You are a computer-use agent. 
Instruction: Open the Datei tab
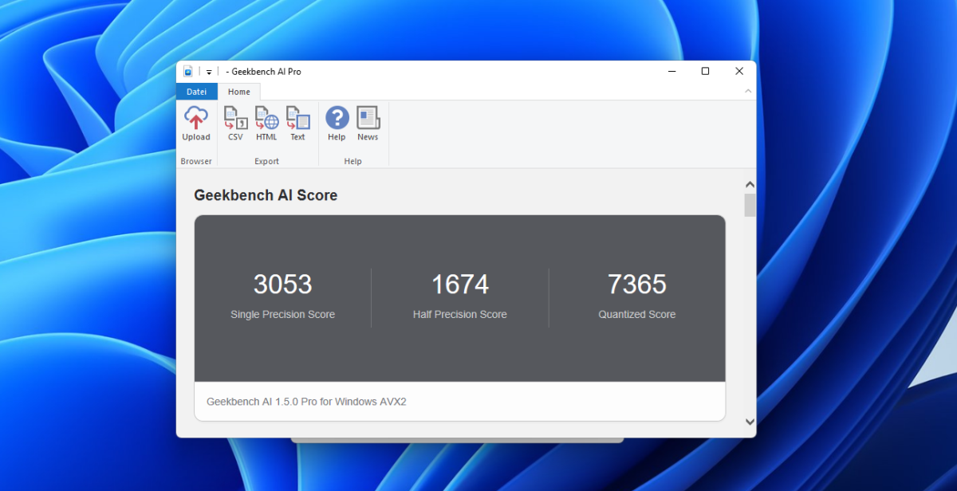(196, 92)
